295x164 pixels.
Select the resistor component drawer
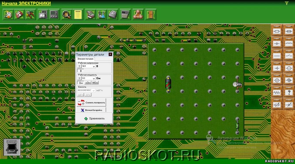[x=277, y=31]
